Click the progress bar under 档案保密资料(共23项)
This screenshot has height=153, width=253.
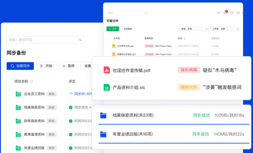click(x=174, y=124)
